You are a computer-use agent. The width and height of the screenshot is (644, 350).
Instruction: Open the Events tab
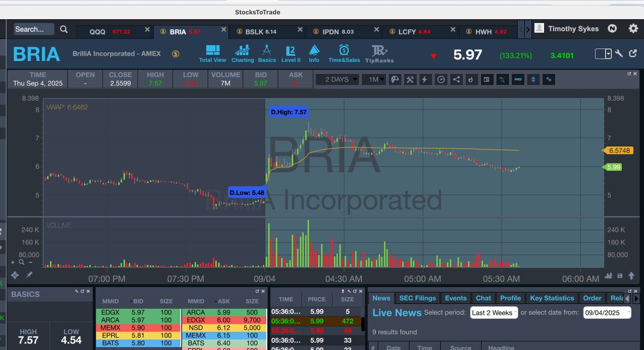456,298
